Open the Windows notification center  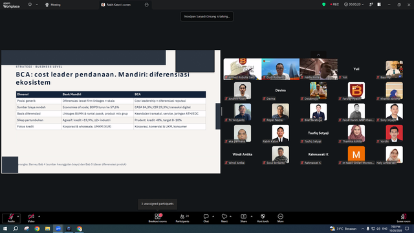point(407,228)
